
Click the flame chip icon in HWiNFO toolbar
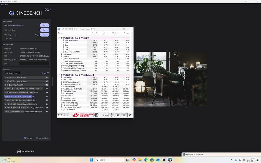96,115
